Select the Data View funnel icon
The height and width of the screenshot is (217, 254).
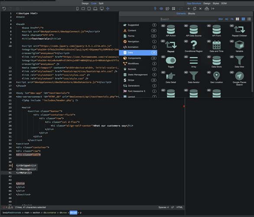coord(239,60)
